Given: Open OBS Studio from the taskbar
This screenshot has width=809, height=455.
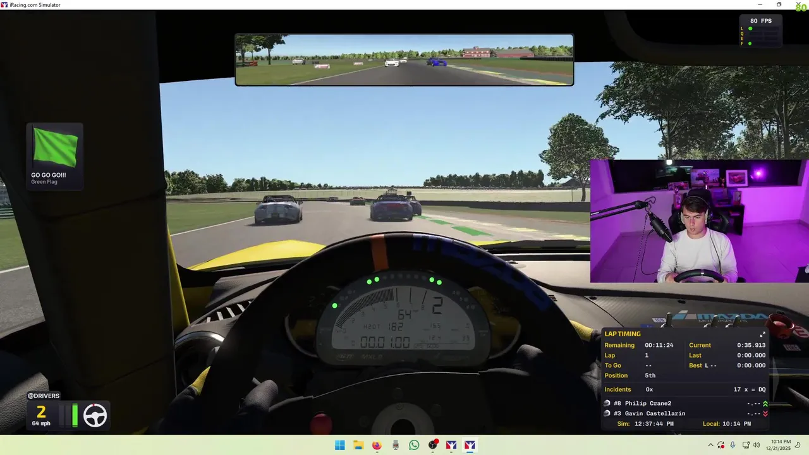Looking at the screenshot, I should [433, 445].
